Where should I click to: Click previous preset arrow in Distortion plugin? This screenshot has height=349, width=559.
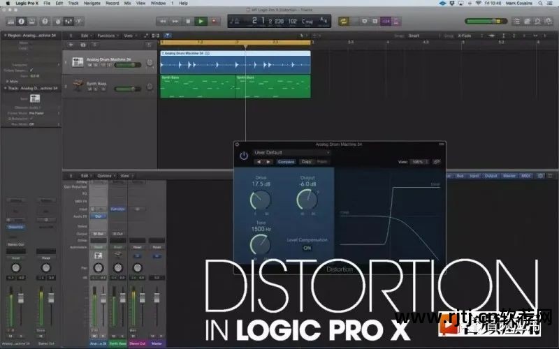point(259,162)
